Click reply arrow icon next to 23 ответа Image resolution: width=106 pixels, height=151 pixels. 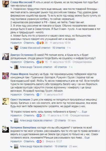[11, 121]
